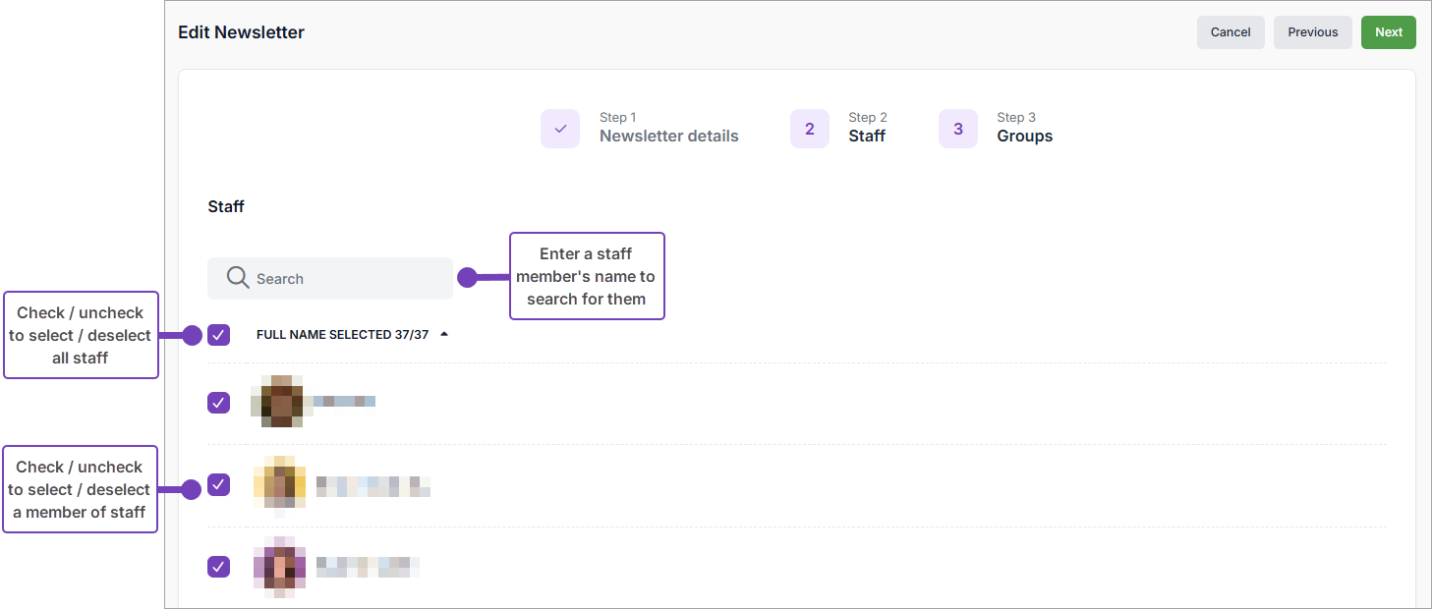Go to Newsletter details step
Image resolution: width=1432 pixels, height=609 pixels.
click(668, 136)
